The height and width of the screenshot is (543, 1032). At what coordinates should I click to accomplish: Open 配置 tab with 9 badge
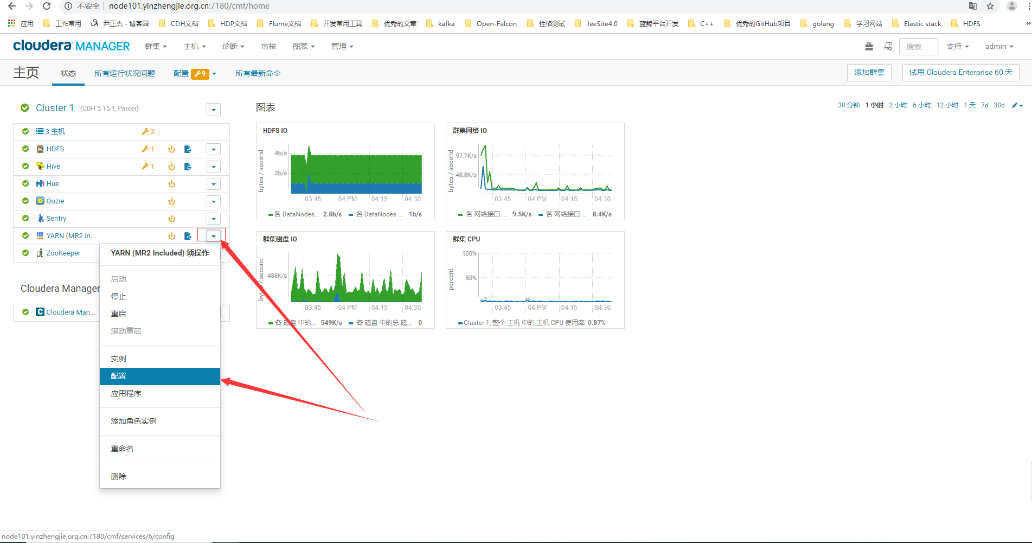195,73
